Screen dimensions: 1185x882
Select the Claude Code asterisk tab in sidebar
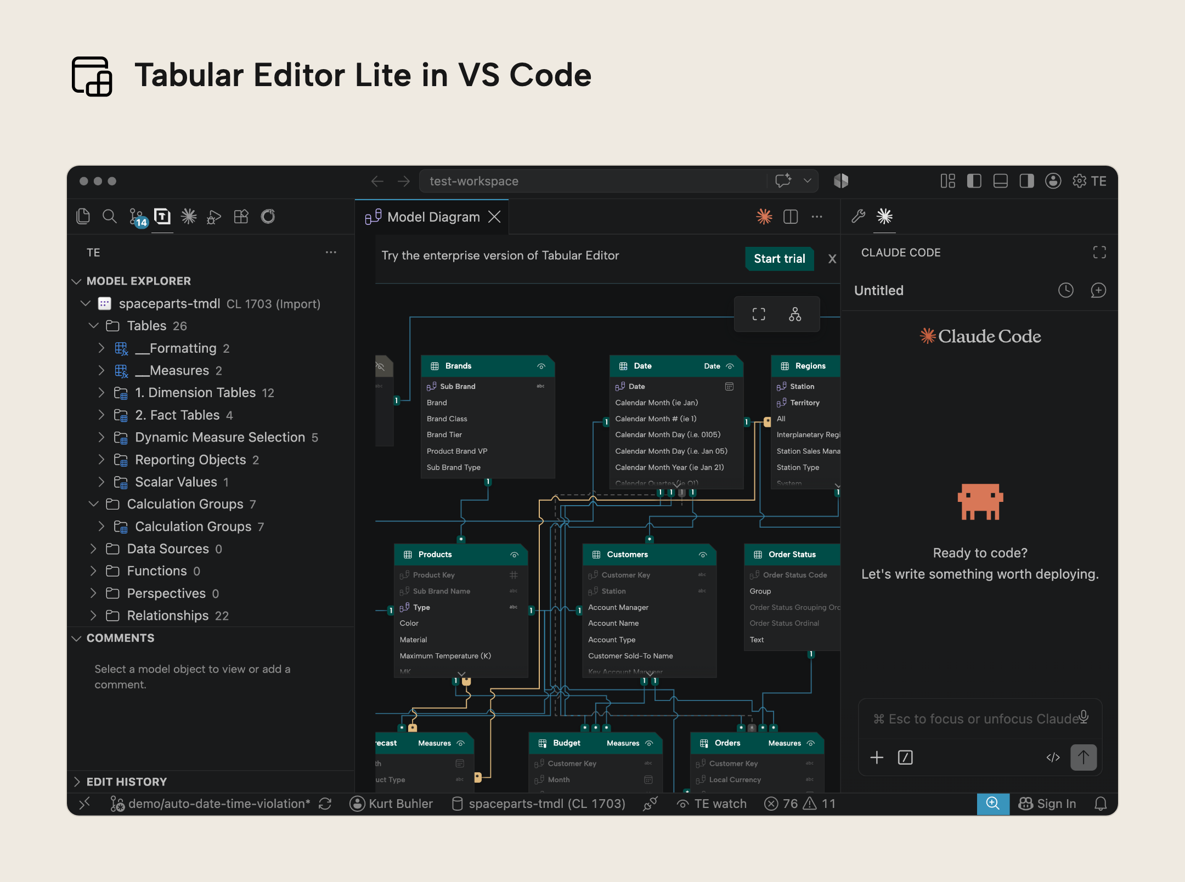[884, 216]
